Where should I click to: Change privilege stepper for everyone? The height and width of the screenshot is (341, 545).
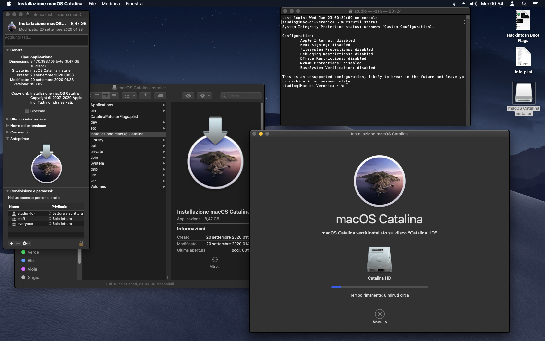(x=50, y=224)
